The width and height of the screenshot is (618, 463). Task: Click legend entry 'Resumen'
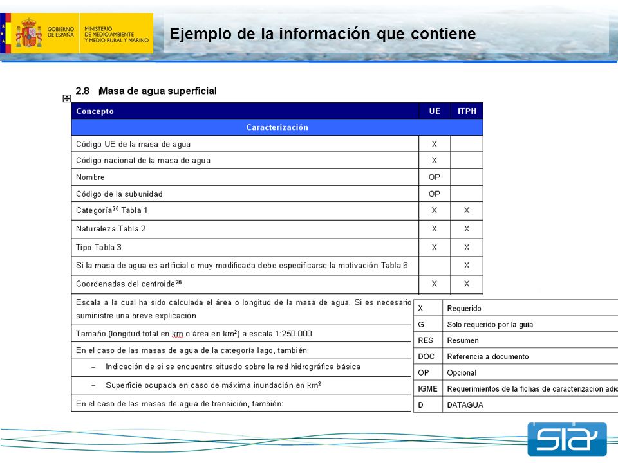pyautogui.click(x=463, y=340)
